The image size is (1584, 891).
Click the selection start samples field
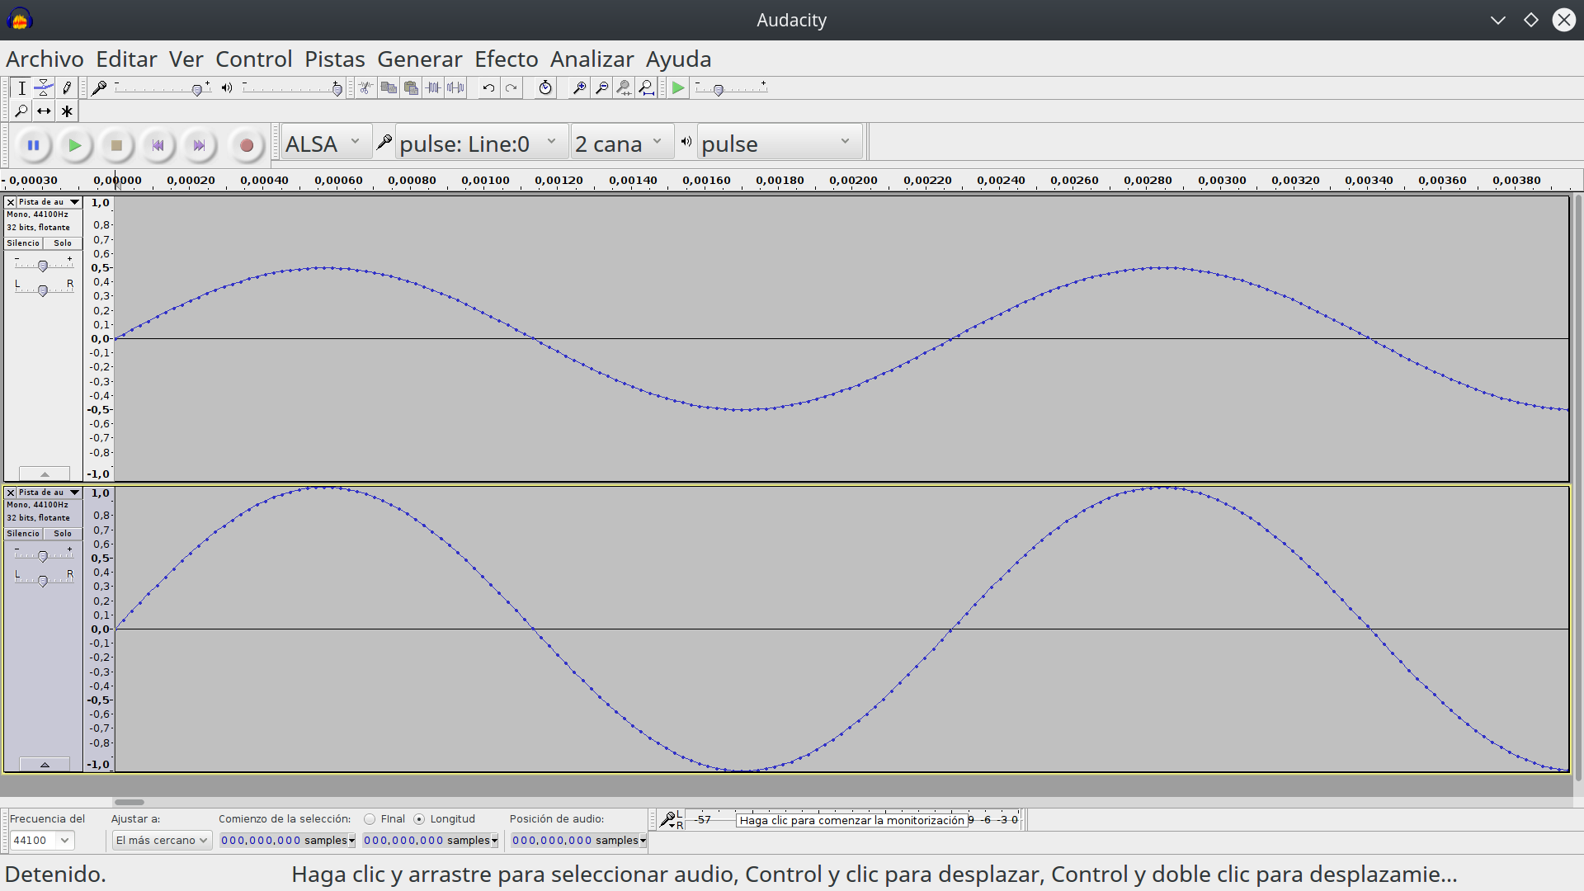[x=288, y=841]
